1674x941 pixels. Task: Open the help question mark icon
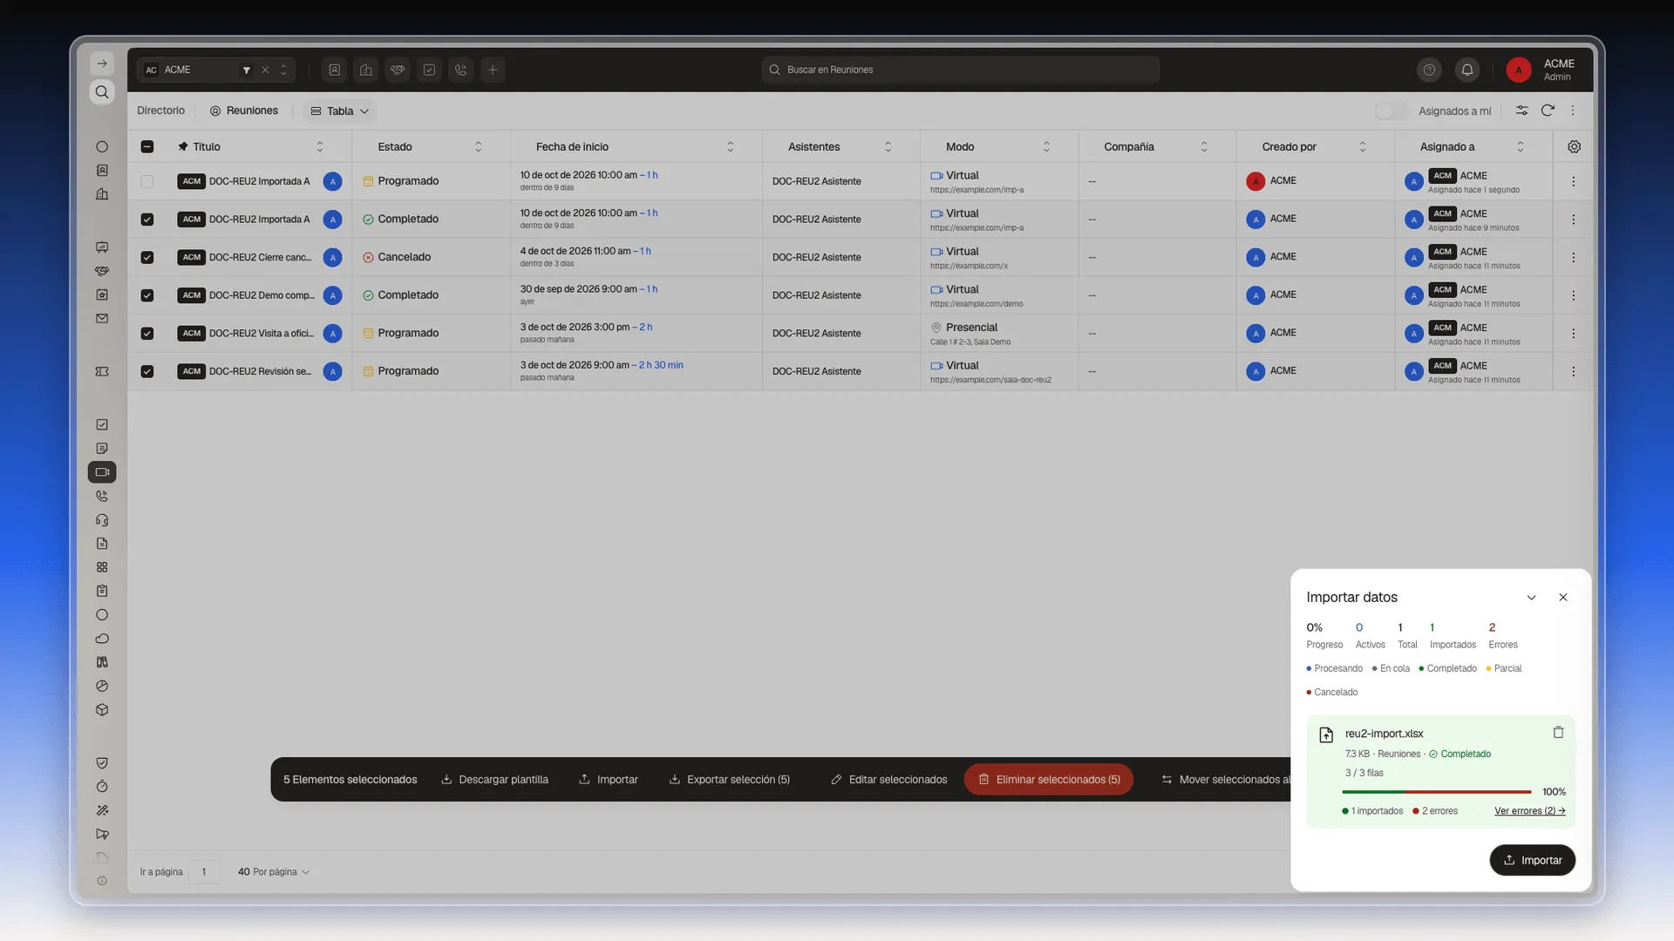[1429, 70]
